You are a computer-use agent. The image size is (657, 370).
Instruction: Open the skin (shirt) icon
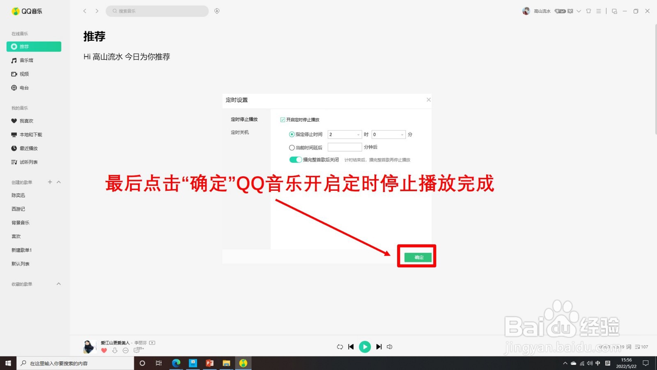(x=588, y=11)
